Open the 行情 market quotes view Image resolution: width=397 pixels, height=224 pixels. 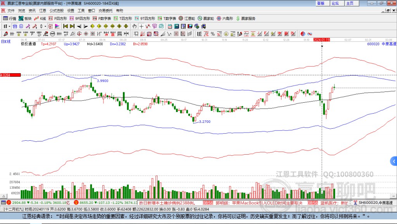10,18
